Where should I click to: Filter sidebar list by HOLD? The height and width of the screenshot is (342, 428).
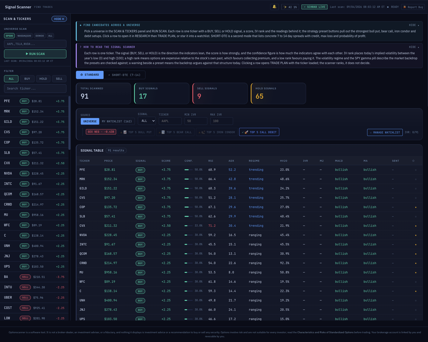coord(43,79)
